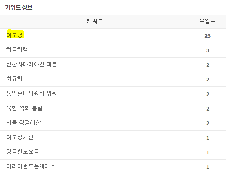
Task: Click visit count 2 beside 서독 정당해산
Action: pos(208,123)
